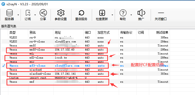The height and width of the screenshot is (95, 195).
Task: Click the 289ms test result
Action: tap(164, 58)
